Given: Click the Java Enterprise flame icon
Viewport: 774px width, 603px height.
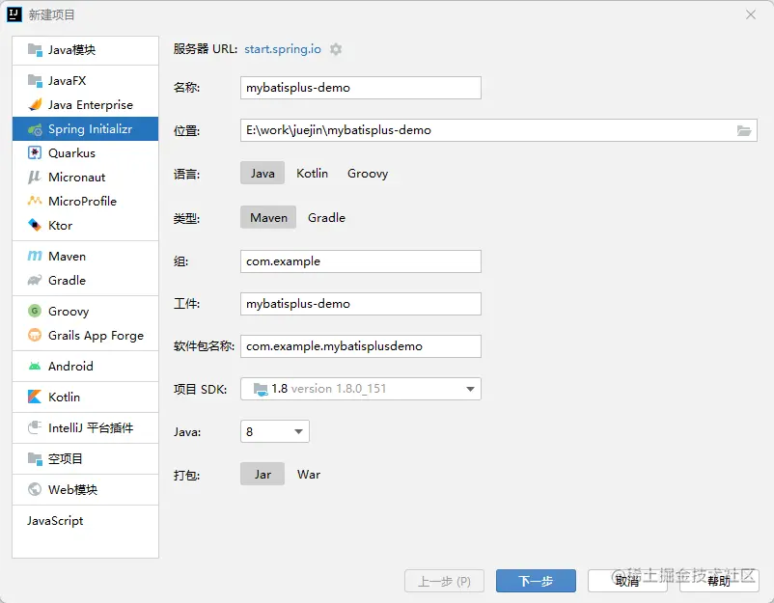Looking at the screenshot, I should [x=35, y=104].
